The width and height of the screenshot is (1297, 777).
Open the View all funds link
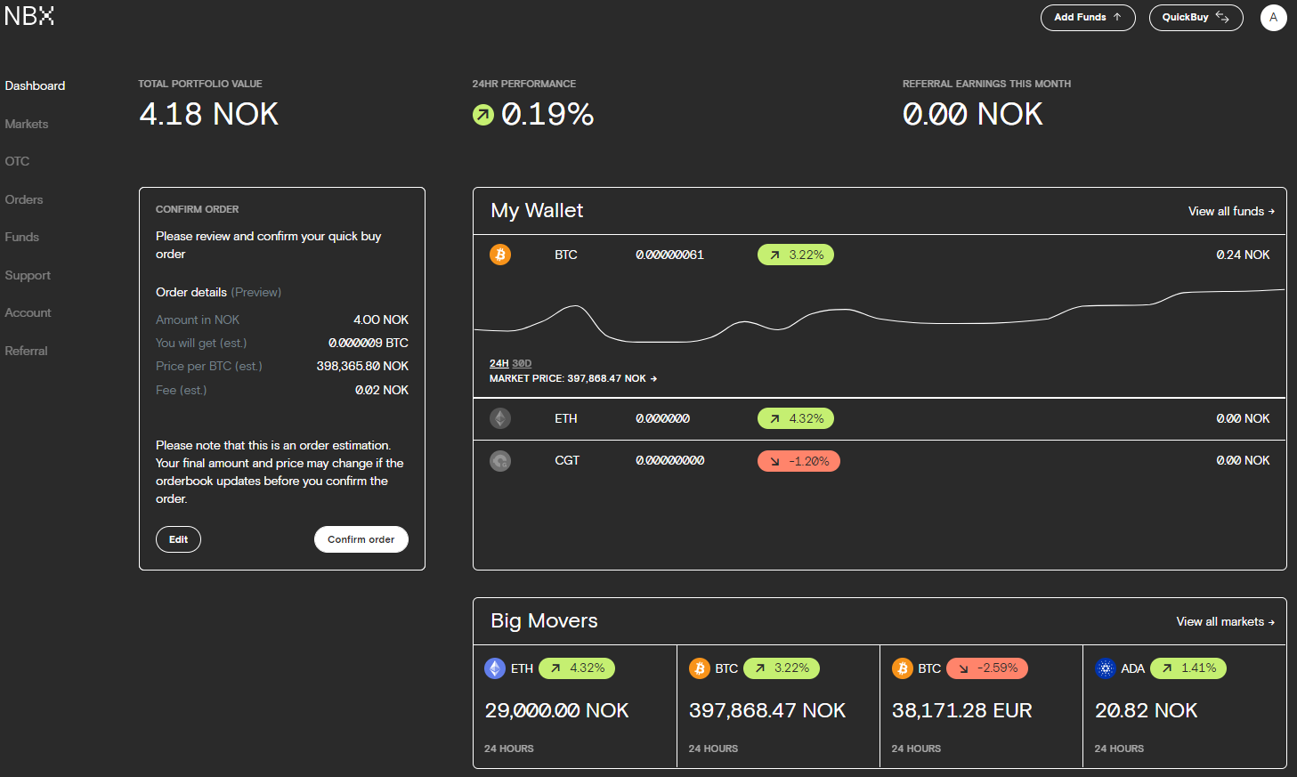[x=1230, y=211]
